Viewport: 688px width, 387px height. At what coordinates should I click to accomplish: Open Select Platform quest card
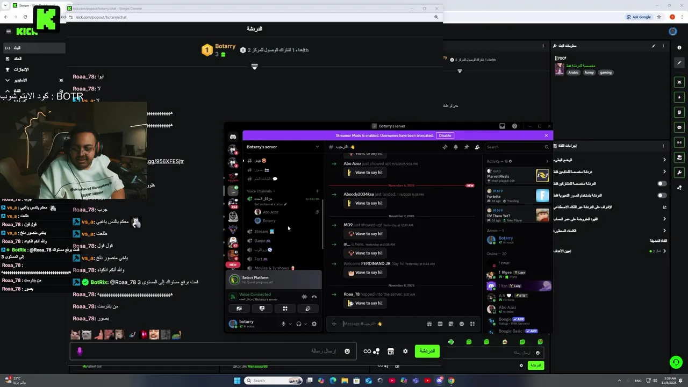[x=274, y=279]
